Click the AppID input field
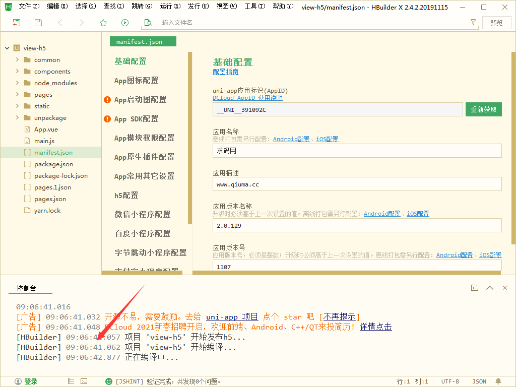 click(x=338, y=109)
